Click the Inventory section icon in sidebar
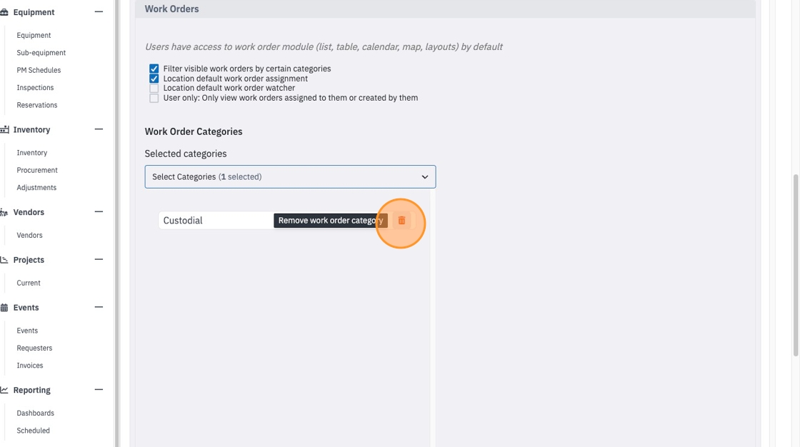800x447 pixels. click(4, 130)
